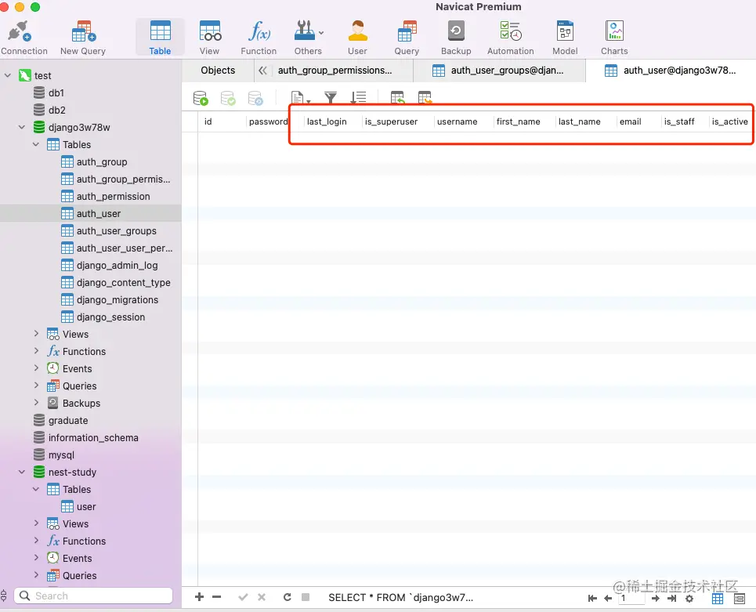The image size is (756, 612).
Task: Select the auth_user@django3w78 tab
Action: click(671, 71)
